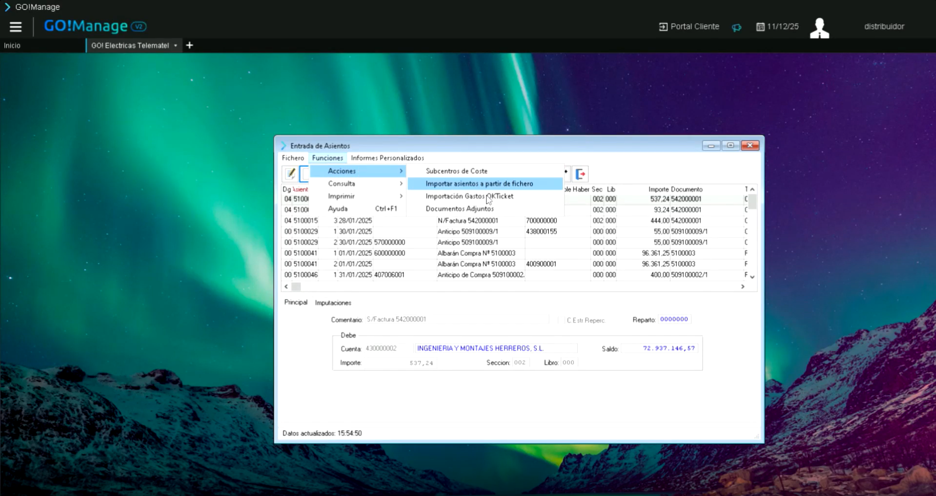Select Importar asientos a partir de fichero

pyautogui.click(x=479, y=184)
